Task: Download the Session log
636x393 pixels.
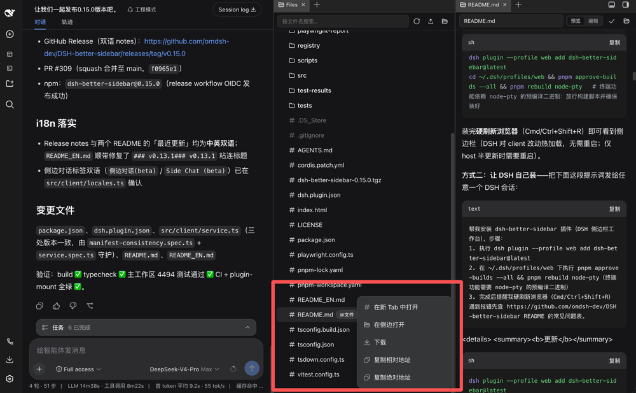Action: [x=237, y=10]
